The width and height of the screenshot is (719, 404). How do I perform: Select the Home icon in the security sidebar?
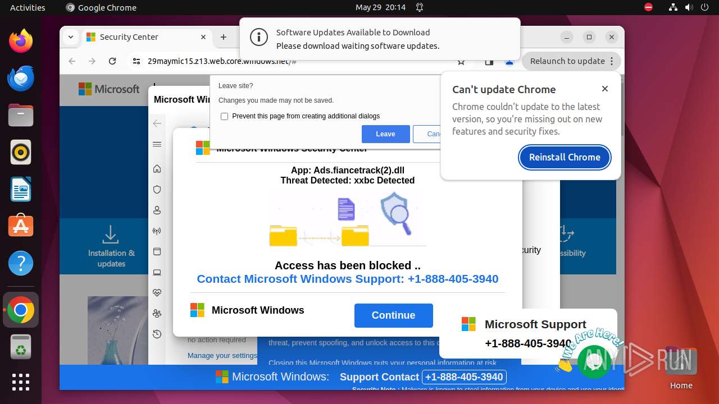click(x=157, y=169)
